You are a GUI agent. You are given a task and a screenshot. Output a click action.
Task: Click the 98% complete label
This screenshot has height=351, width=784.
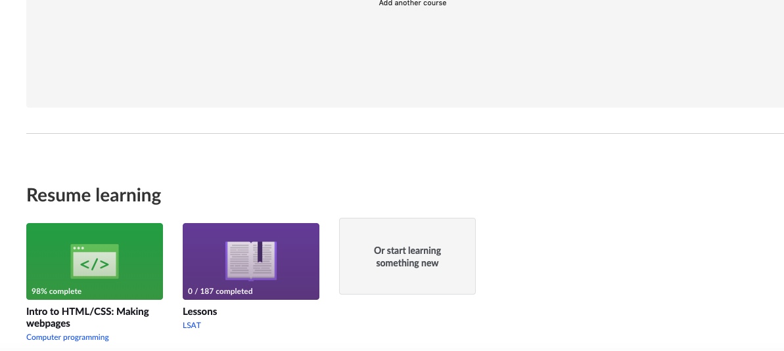[x=57, y=291]
